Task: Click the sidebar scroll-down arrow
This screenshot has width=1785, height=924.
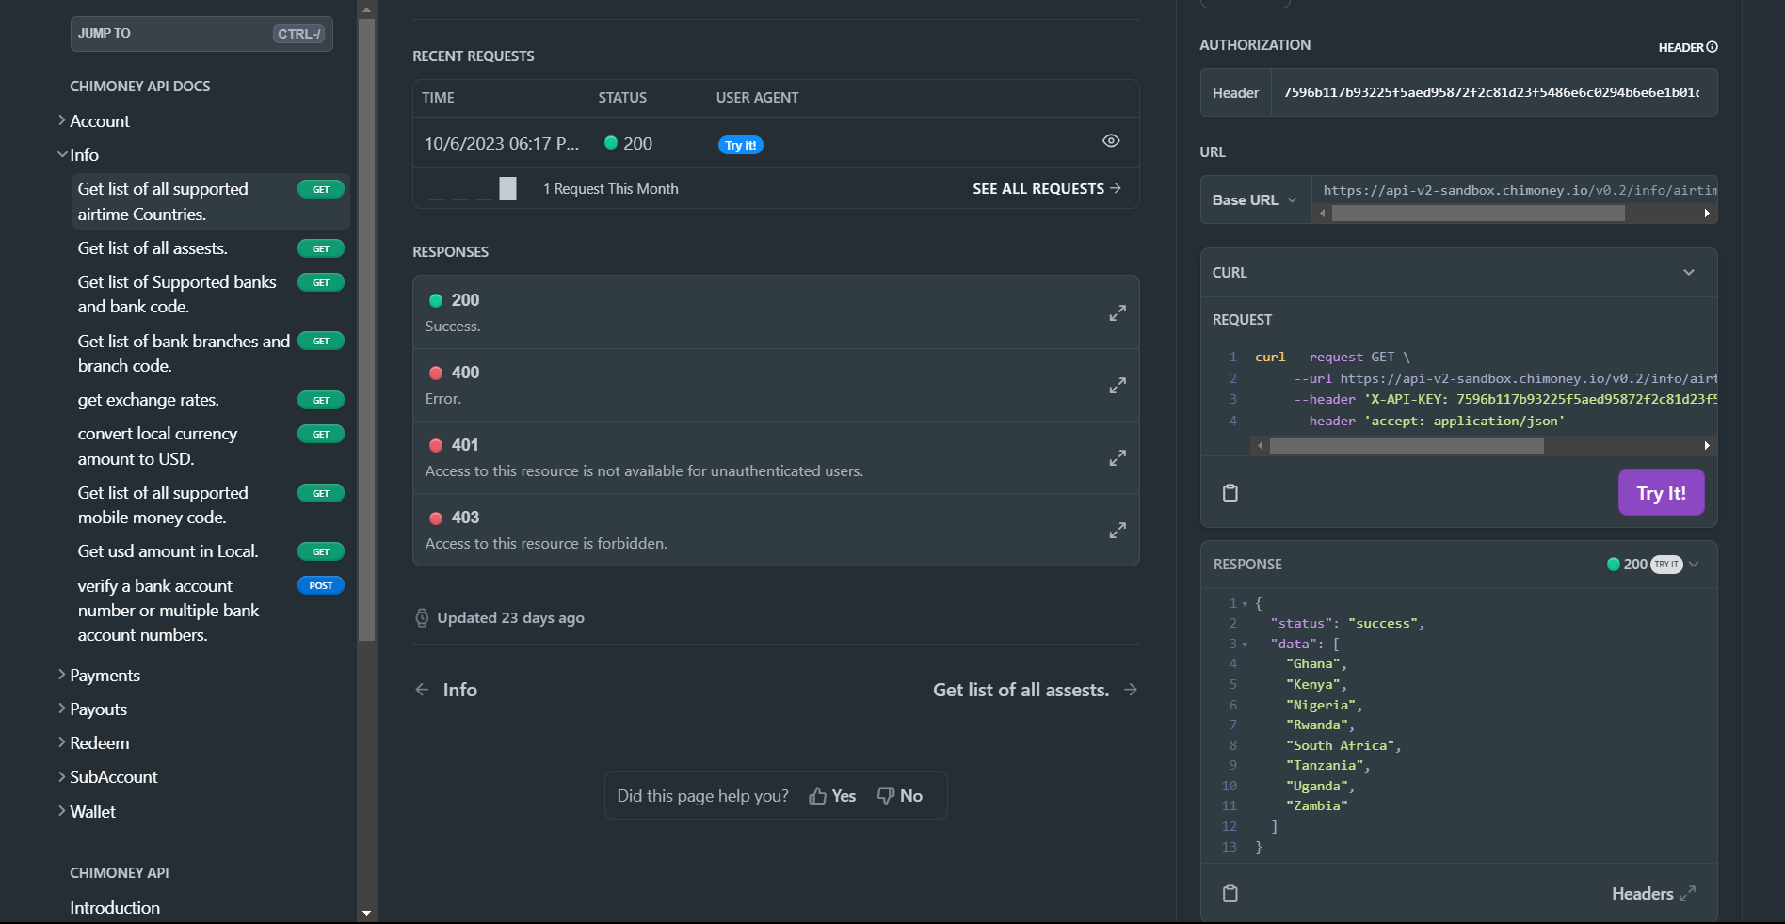Action: click(x=366, y=913)
